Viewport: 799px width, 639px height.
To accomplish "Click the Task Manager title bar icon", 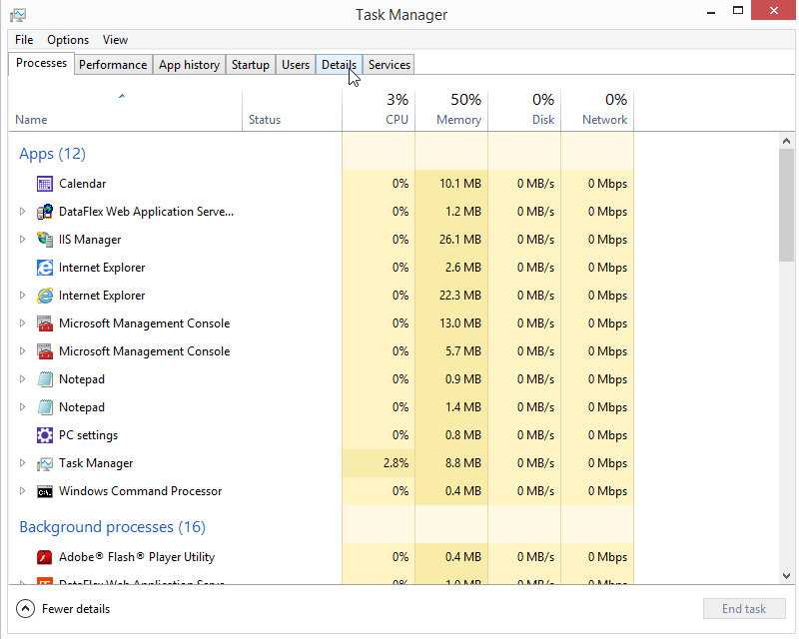I will click(18, 15).
